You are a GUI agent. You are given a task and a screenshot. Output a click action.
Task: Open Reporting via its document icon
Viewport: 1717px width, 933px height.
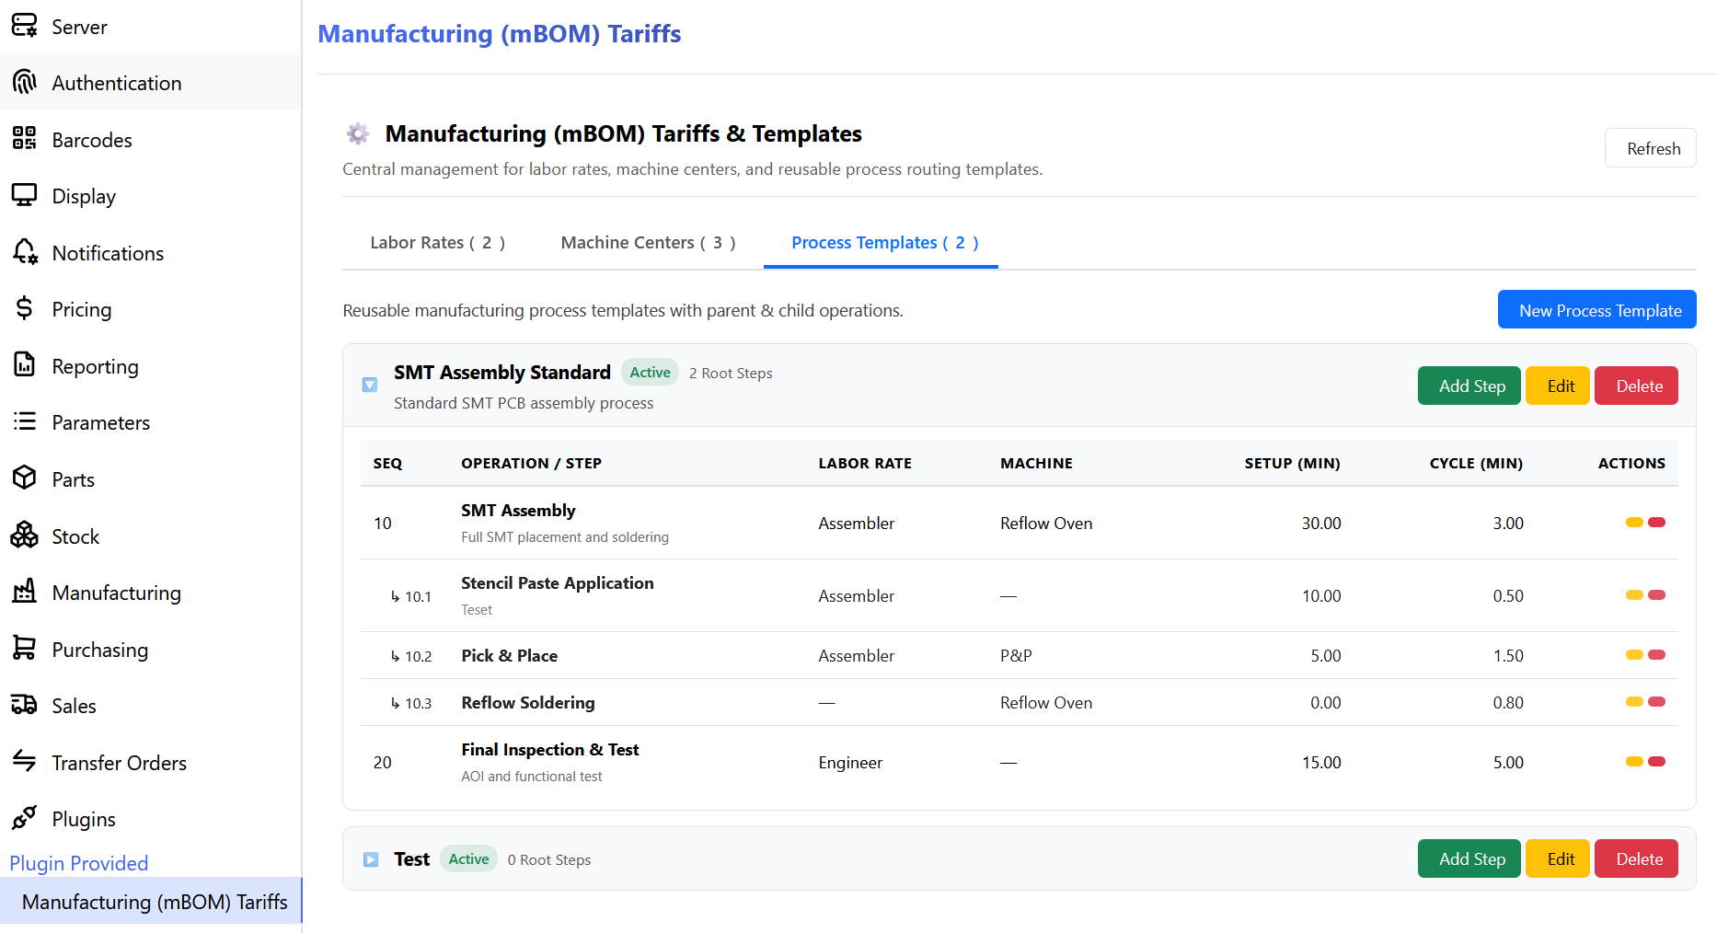coord(25,365)
